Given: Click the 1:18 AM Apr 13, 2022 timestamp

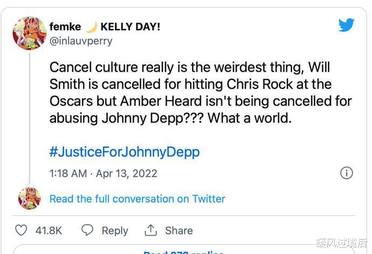Looking at the screenshot, I should coord(104,173).
